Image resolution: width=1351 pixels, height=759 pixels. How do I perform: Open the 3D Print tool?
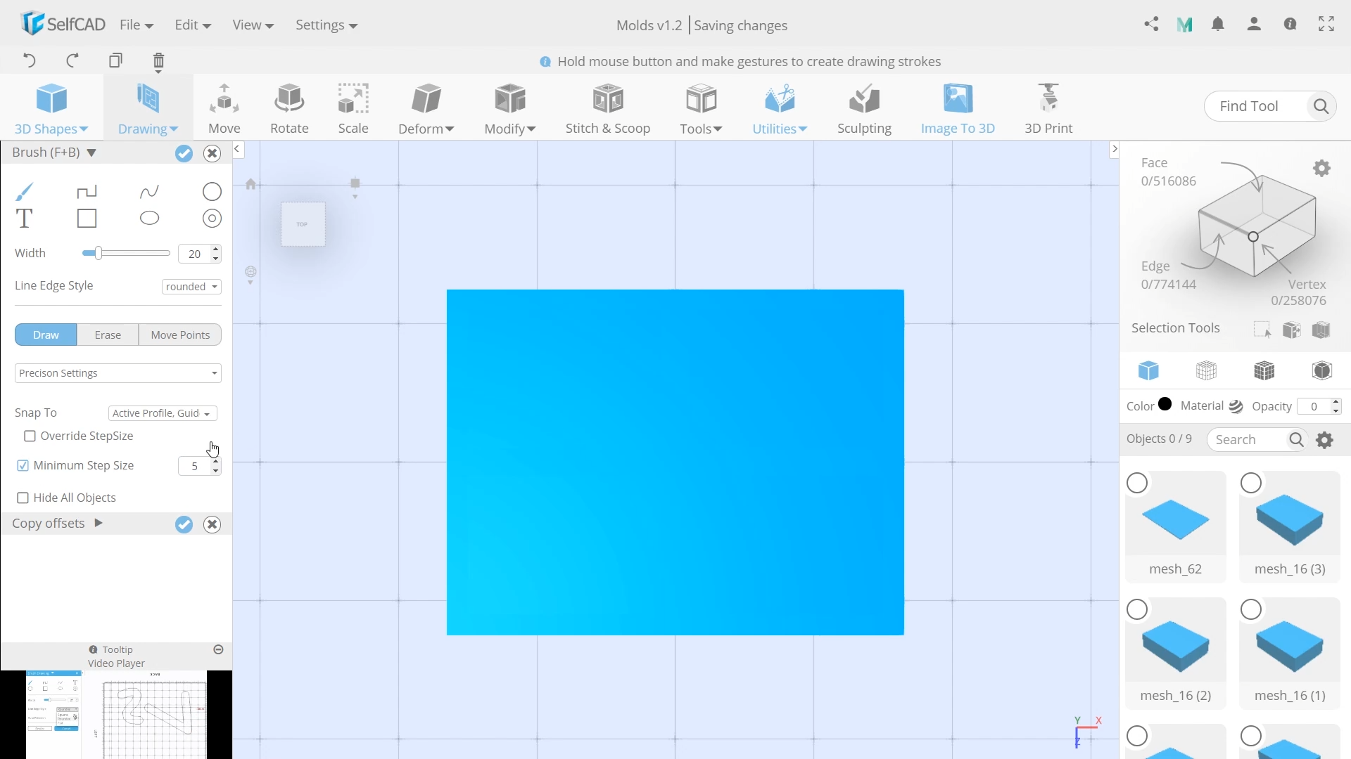pyautogui.click(x=1048, y=108)
